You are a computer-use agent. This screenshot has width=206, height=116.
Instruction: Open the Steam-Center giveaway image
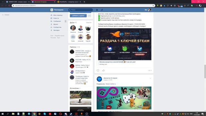click(x=124, y=98)
